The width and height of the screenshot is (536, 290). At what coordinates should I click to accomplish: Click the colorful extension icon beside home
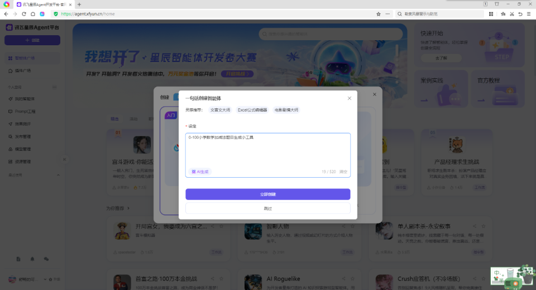(x=42, y=14)
